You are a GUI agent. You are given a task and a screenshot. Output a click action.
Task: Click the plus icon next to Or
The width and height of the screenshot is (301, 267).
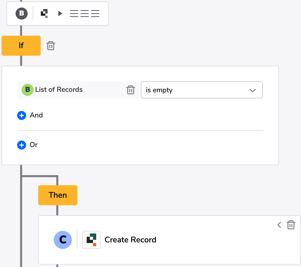point(22,145)
